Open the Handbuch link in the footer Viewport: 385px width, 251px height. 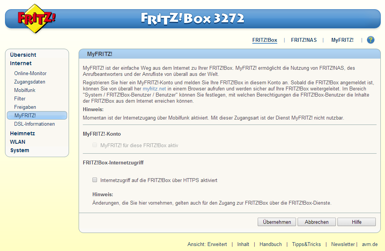click(x=270, y=244)
